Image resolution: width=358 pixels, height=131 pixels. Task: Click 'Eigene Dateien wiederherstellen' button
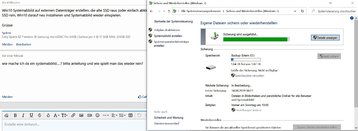(317, 127)
